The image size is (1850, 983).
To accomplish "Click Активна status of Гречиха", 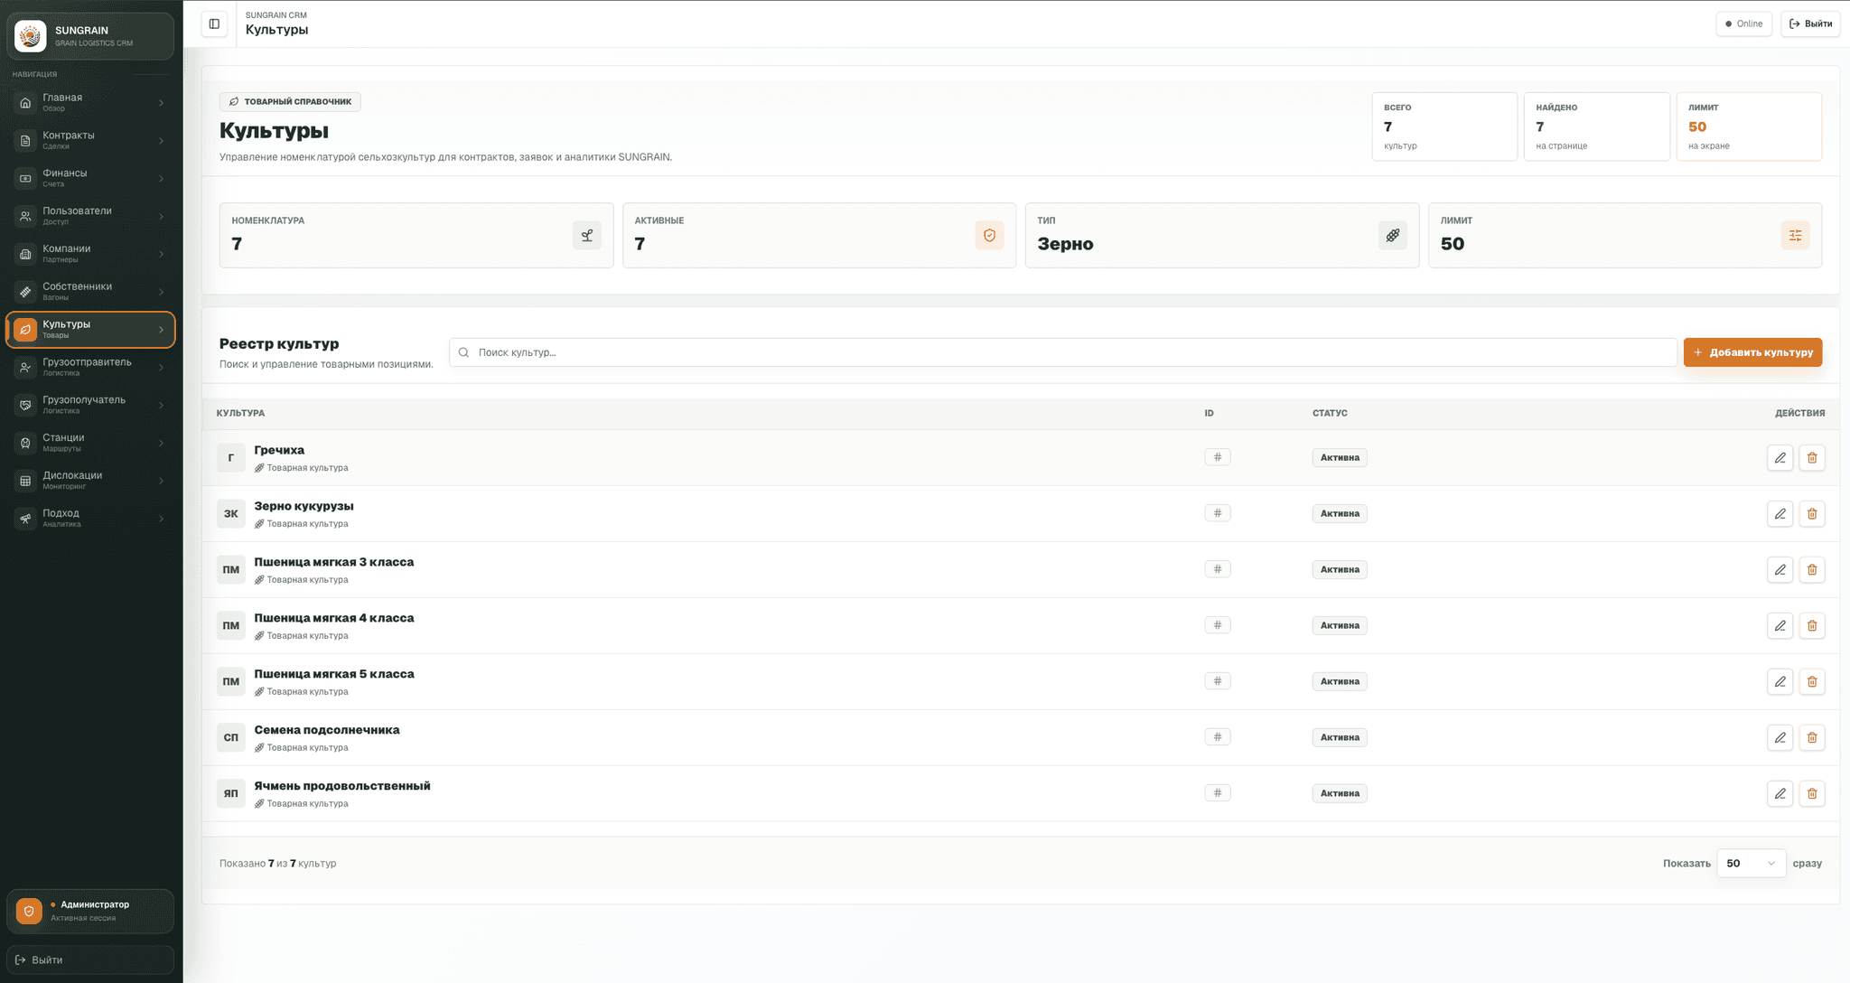I will (x=1340, y=458).
